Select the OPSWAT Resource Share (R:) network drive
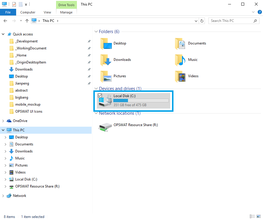This screenshot has width=263, height=220. tap(128, 127)
